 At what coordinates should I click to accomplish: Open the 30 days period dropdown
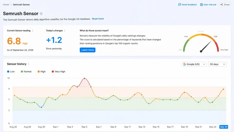[218, 64]
